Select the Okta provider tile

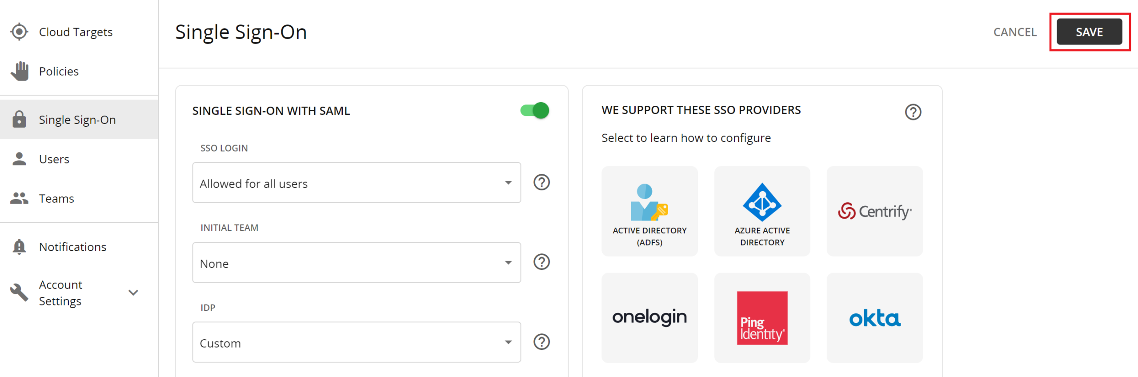click(x=874, y=318)
